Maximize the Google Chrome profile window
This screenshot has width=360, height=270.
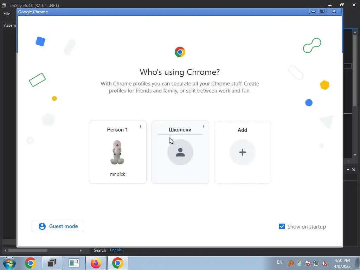pyautogui.click(x=322, y=11)
